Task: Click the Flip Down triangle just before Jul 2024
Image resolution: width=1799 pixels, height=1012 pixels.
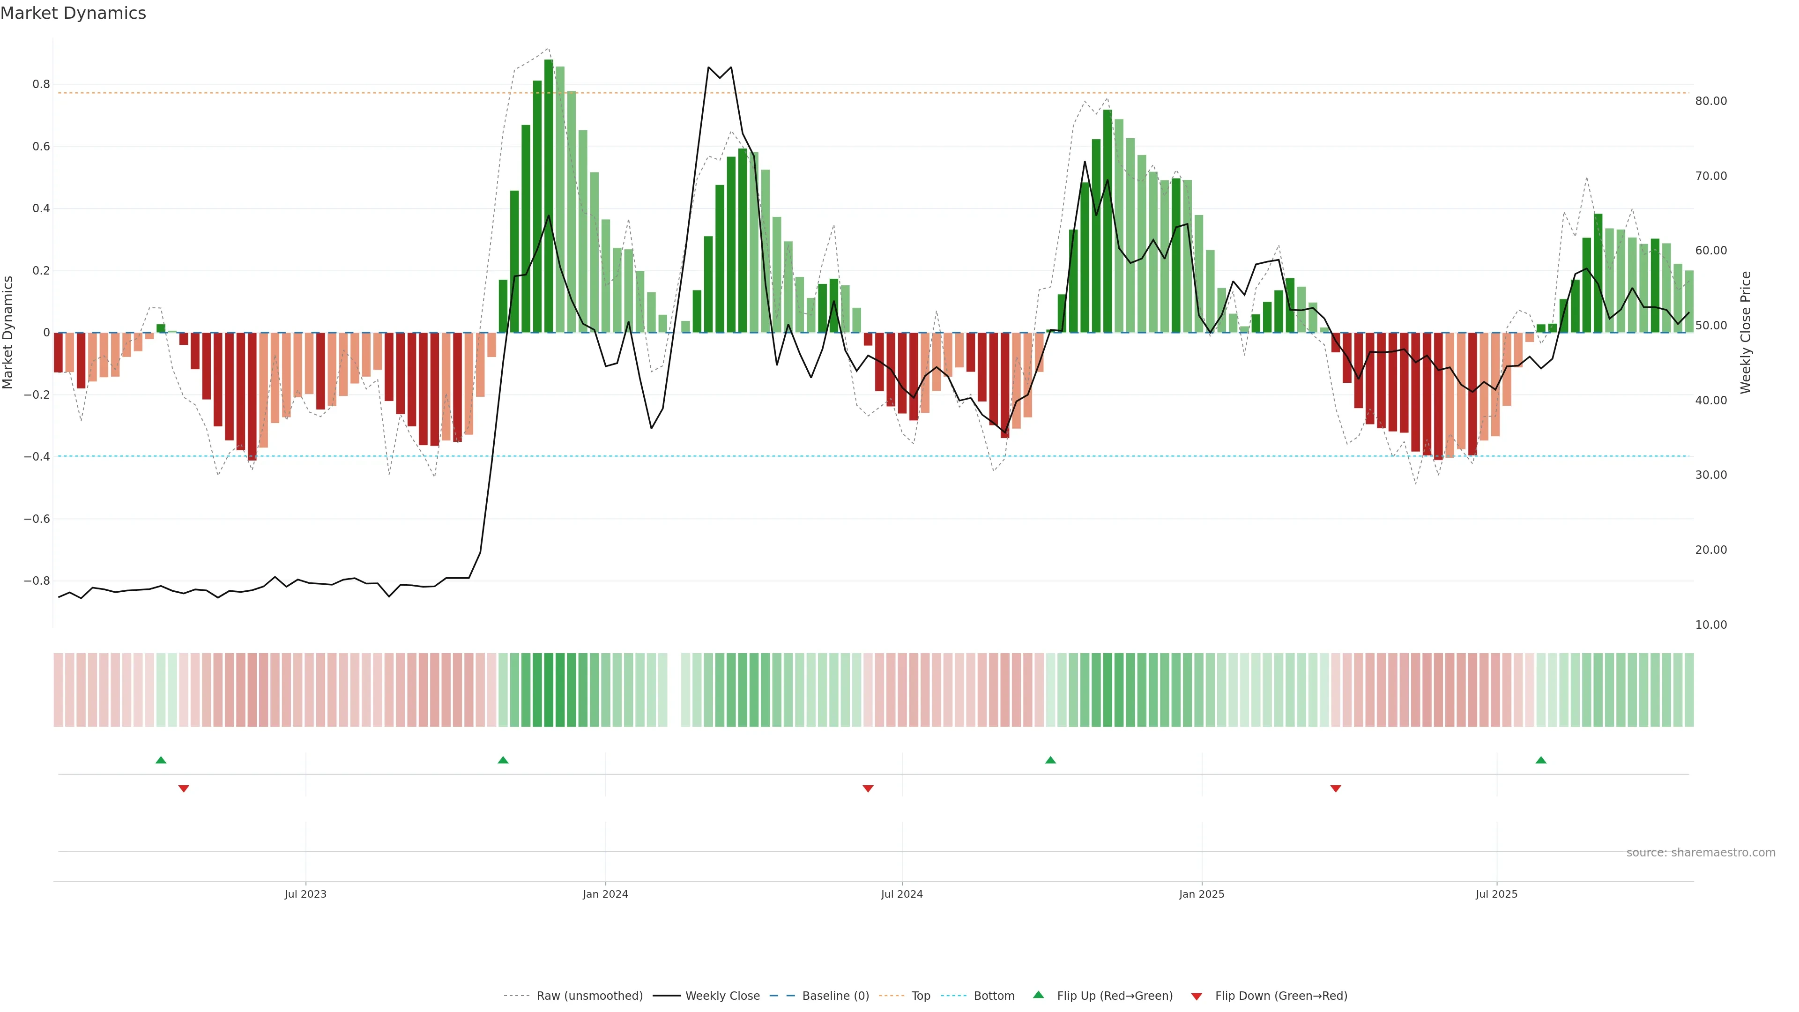Action: (x=868, y=789)
